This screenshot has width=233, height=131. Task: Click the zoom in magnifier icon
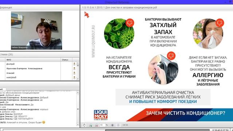tap(91, 125)
